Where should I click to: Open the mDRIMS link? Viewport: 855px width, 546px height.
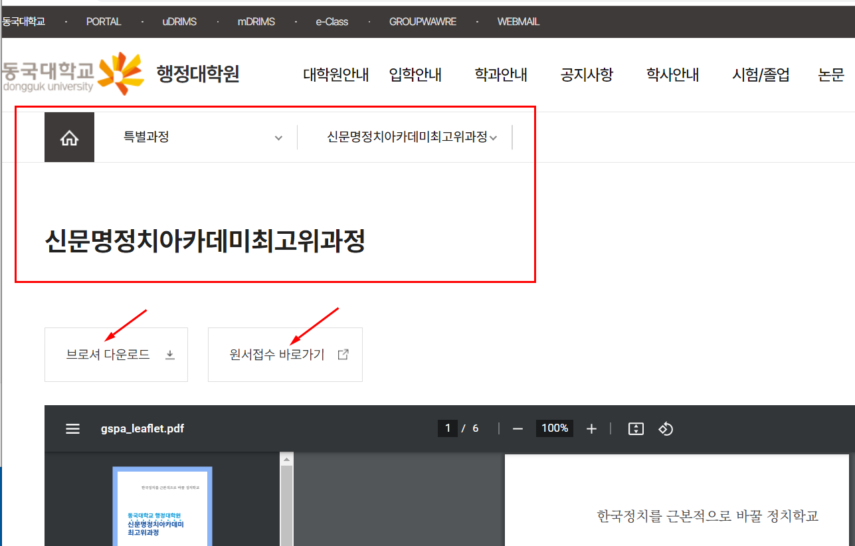click(256, 22)
